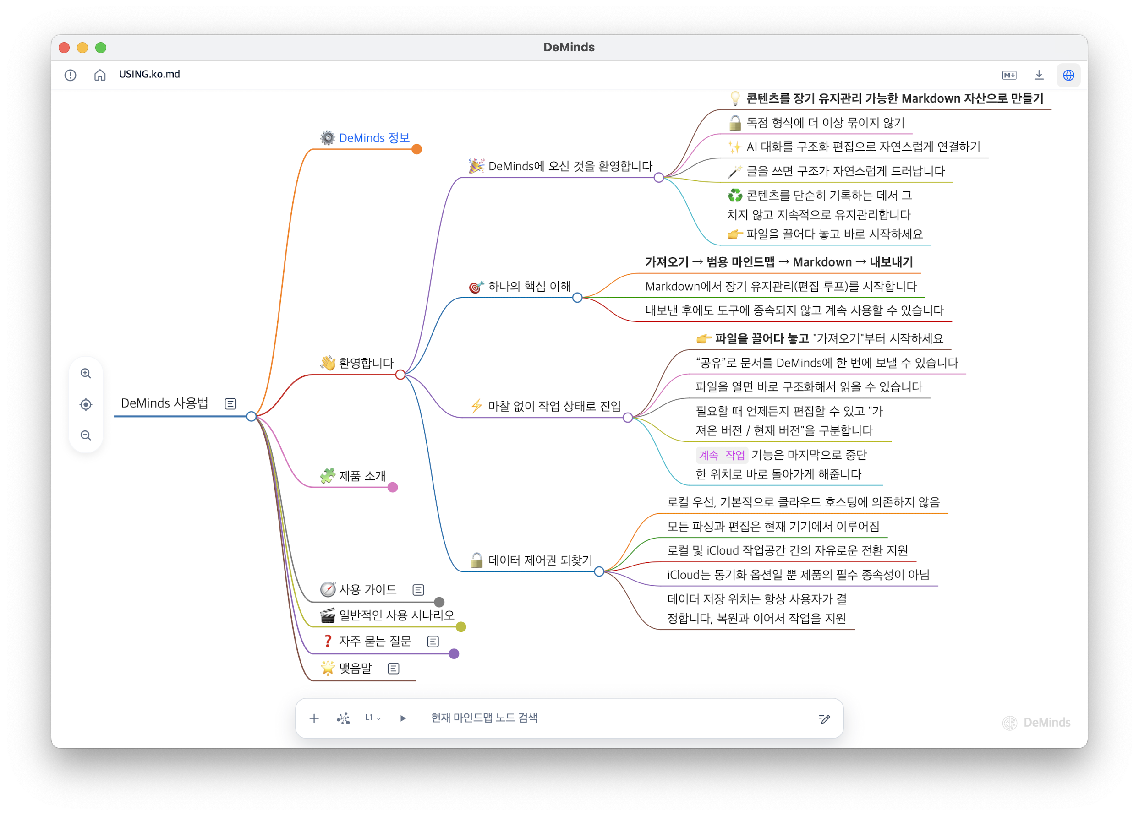Click the highlighted 계속 작업 tag
1139x816 pixels.
(722, 455)
